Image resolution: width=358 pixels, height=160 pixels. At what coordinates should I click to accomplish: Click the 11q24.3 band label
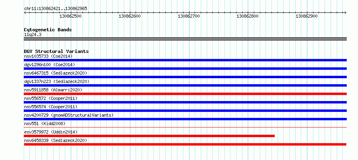click(x=33, y=35)
